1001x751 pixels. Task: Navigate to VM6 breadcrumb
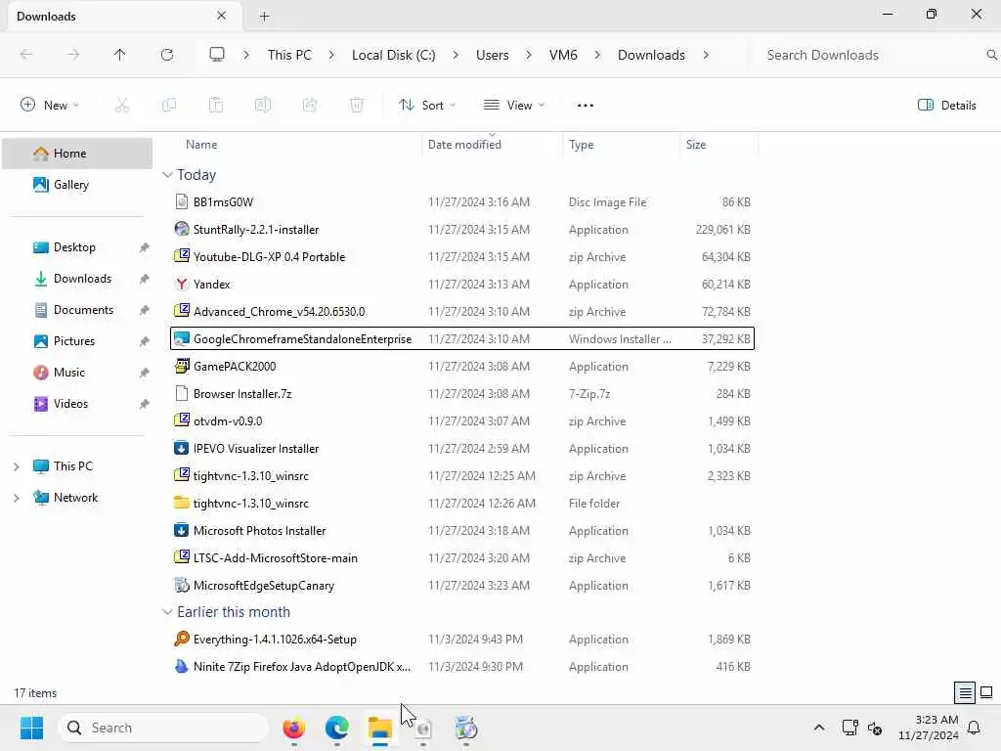(563, 55)
